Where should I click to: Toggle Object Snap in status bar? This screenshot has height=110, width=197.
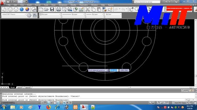pos(55,103)
